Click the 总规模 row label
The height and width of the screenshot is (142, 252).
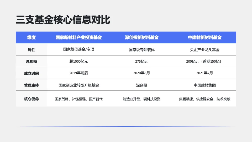(x=31, y=61)
